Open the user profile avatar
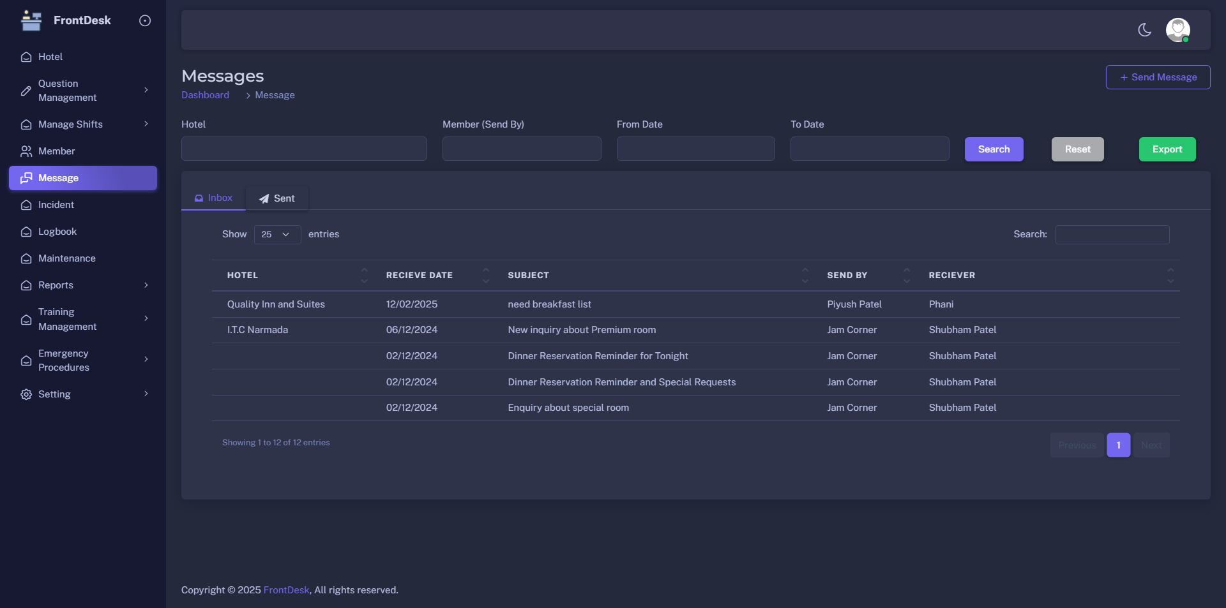Screen dimensions: 1226x608 (x=1177, y=30)
